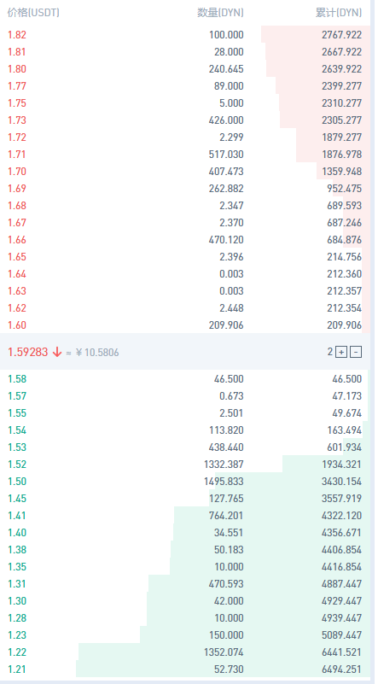Select buy price 1.52

pyautogui.click(x=17, y=465)
